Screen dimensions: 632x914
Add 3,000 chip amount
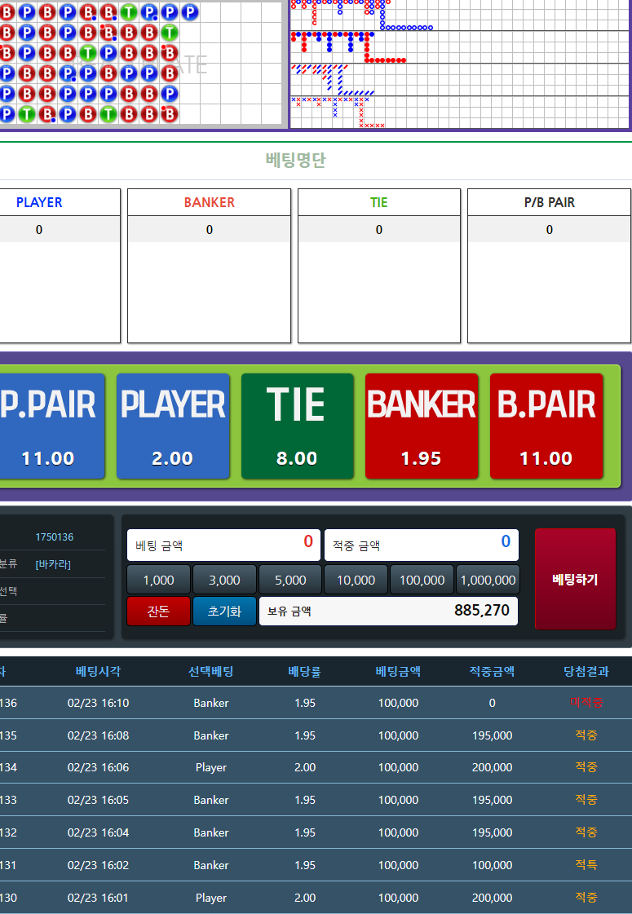point(224,580)
